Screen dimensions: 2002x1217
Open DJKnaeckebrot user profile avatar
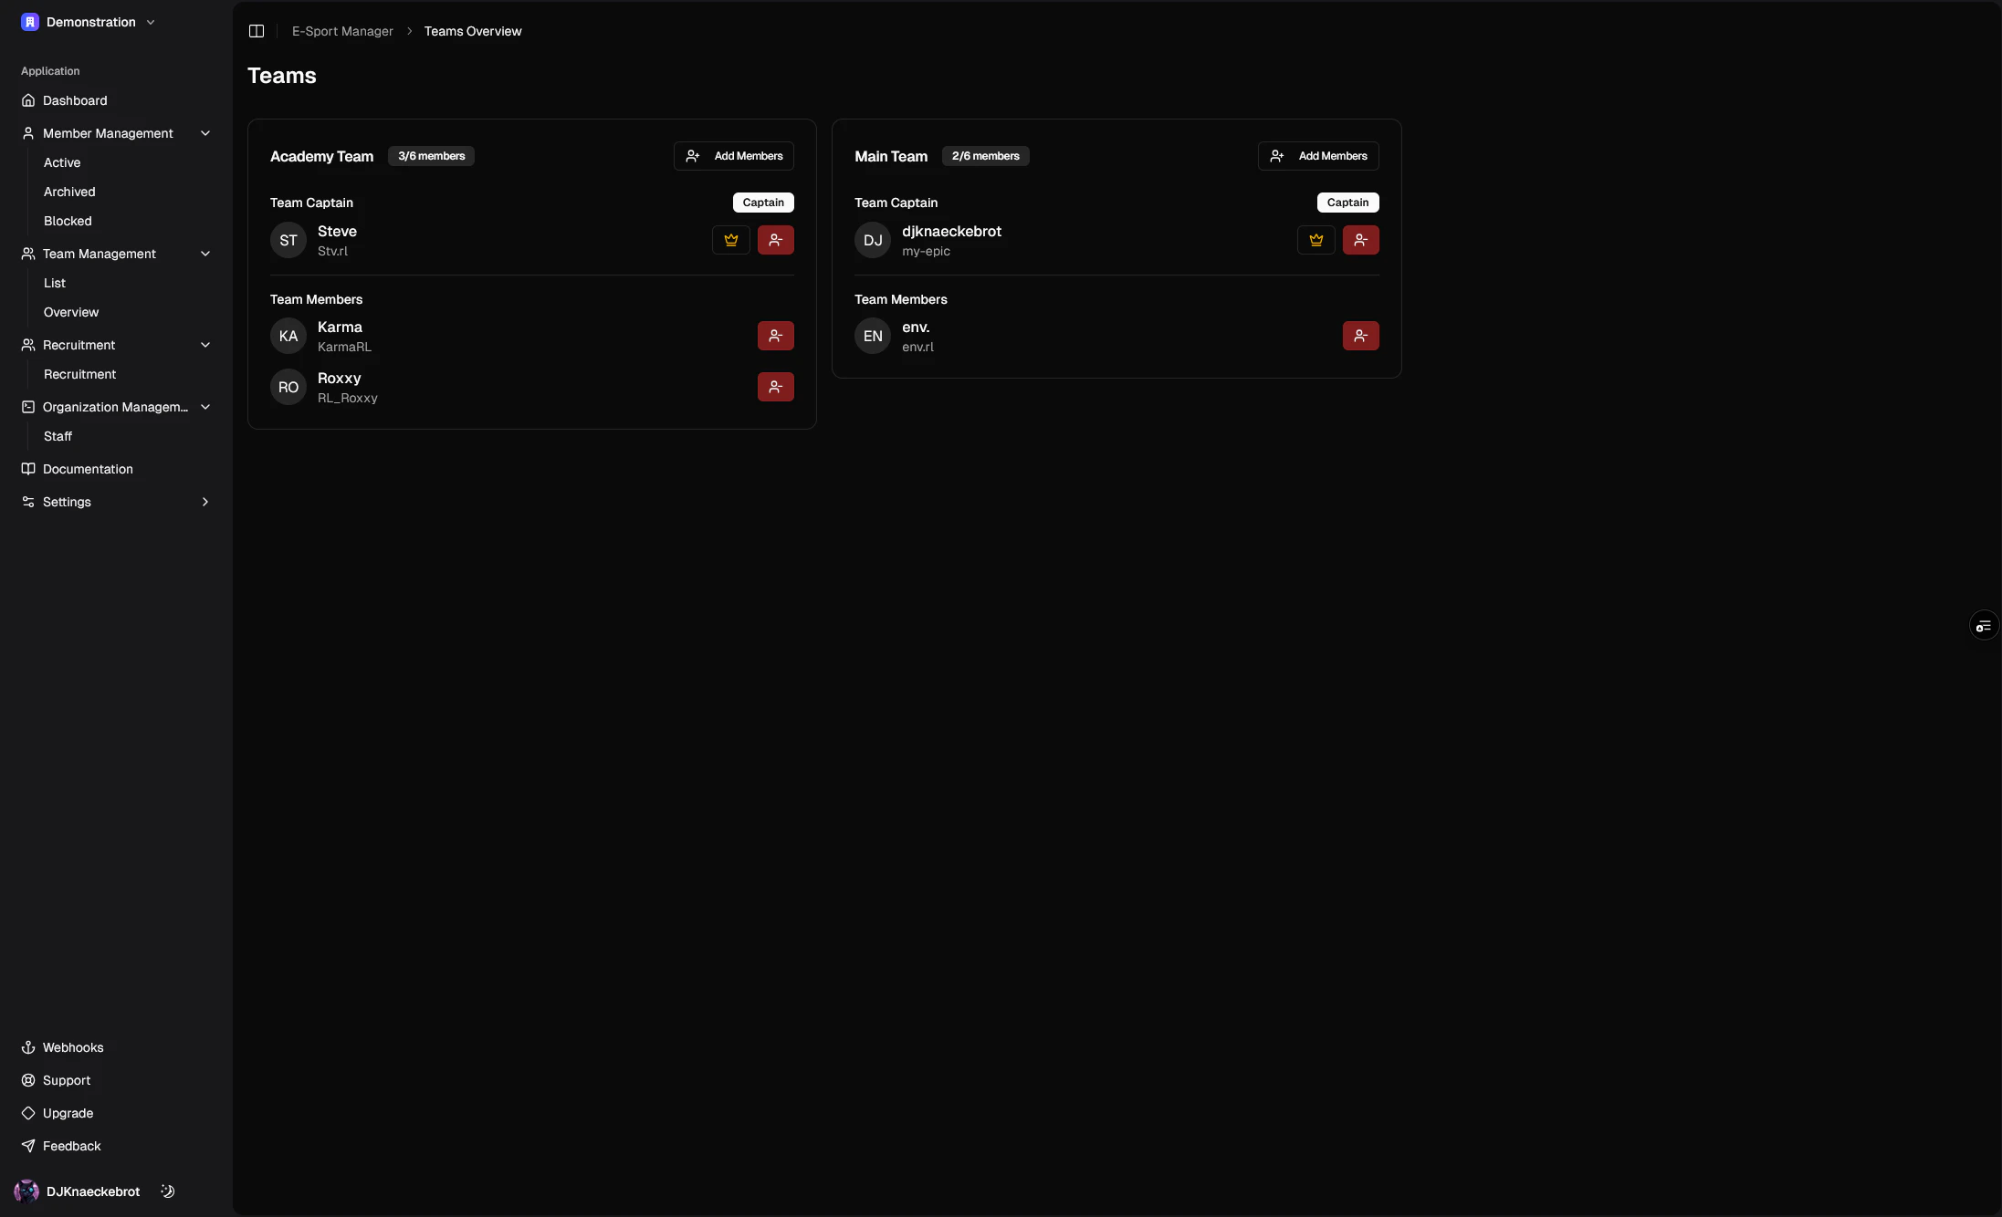point(26,1191)
